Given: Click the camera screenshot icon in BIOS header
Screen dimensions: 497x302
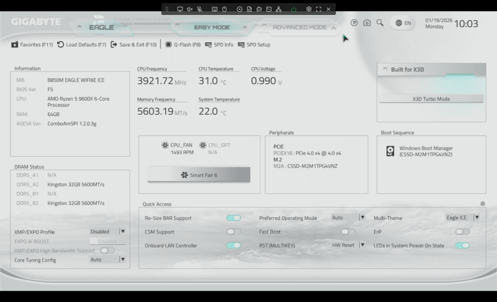Looking at the screenshot, I should (367, 23).
